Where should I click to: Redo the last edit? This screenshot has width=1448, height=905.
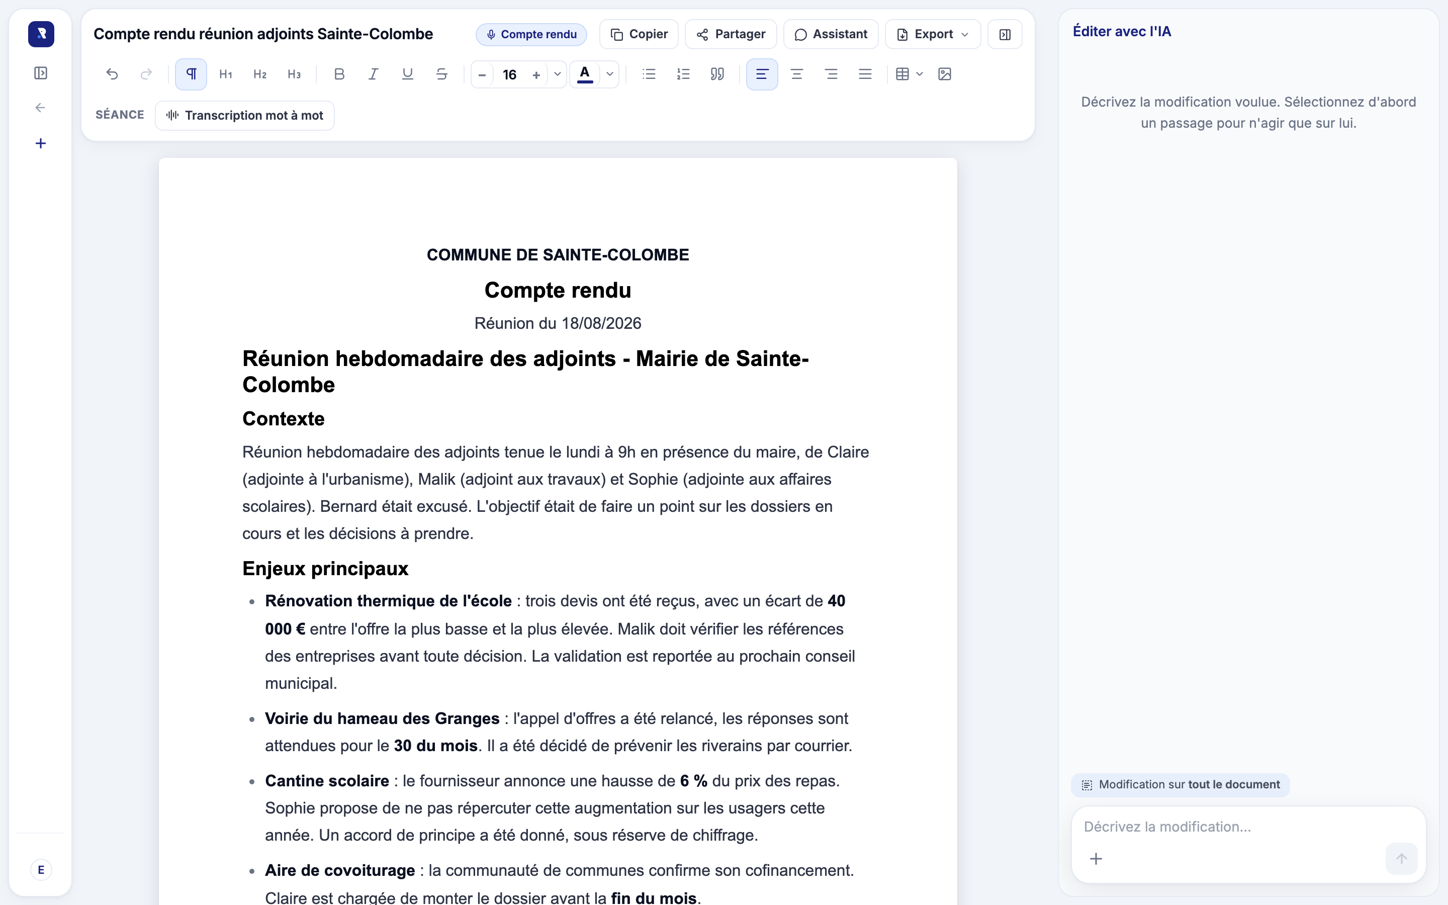pos(146,74)
